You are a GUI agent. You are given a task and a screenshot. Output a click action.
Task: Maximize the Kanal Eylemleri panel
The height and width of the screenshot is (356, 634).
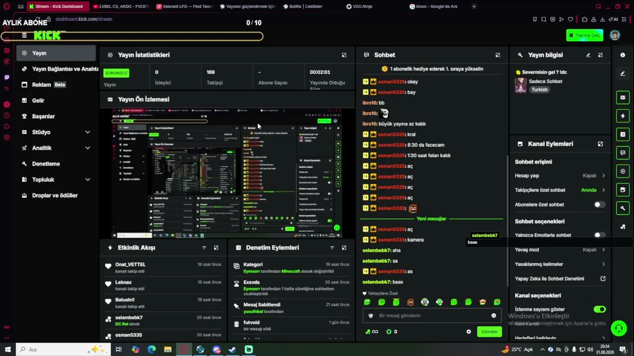point(600,144)
